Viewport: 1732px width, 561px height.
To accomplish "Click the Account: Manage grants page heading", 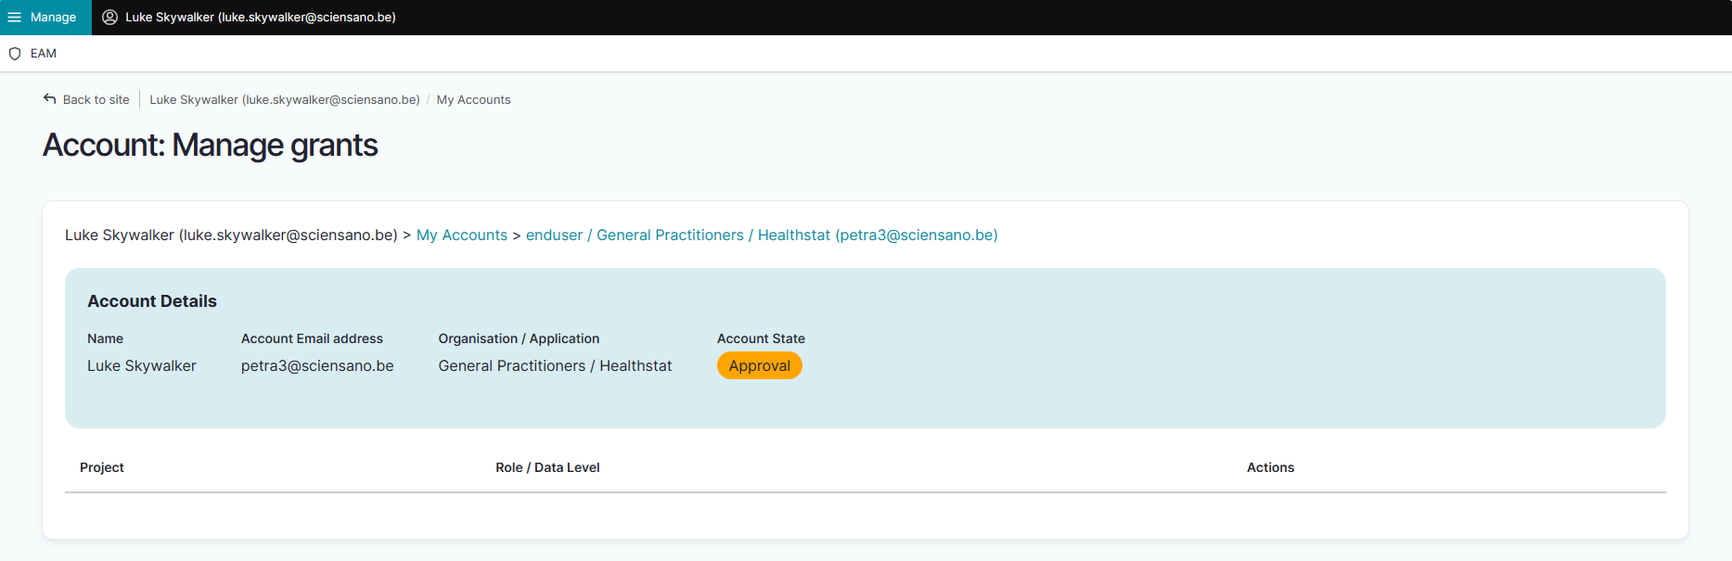I will 211,146.
